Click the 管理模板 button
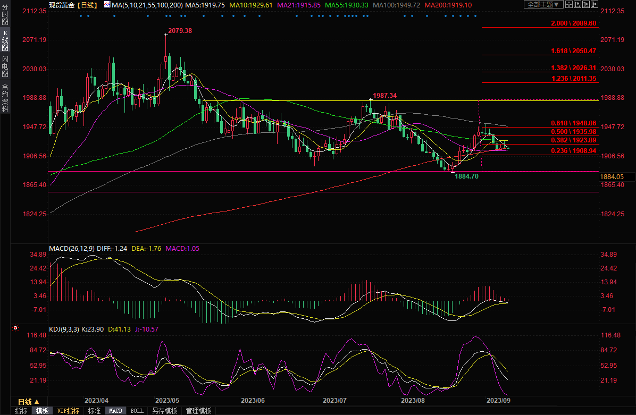636x415 pixels. tap(198, 411)
